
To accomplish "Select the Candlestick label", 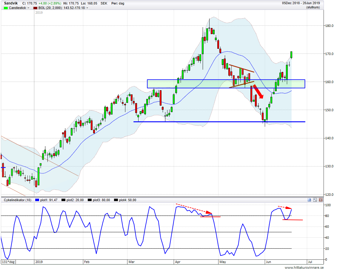I will point(17,8).
